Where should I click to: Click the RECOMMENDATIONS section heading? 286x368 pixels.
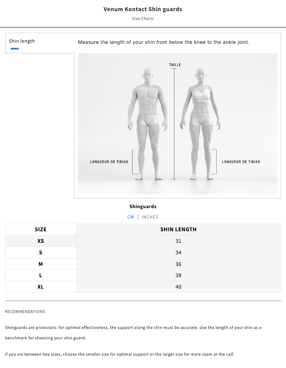[25, 311]
